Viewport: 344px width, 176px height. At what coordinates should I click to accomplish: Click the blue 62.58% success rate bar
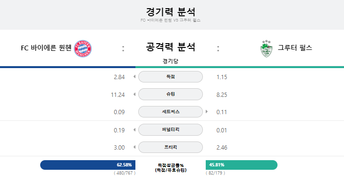[88, 165]
